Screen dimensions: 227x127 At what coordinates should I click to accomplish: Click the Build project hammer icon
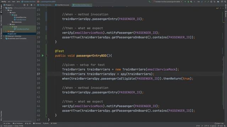click(x=150, y=1)
